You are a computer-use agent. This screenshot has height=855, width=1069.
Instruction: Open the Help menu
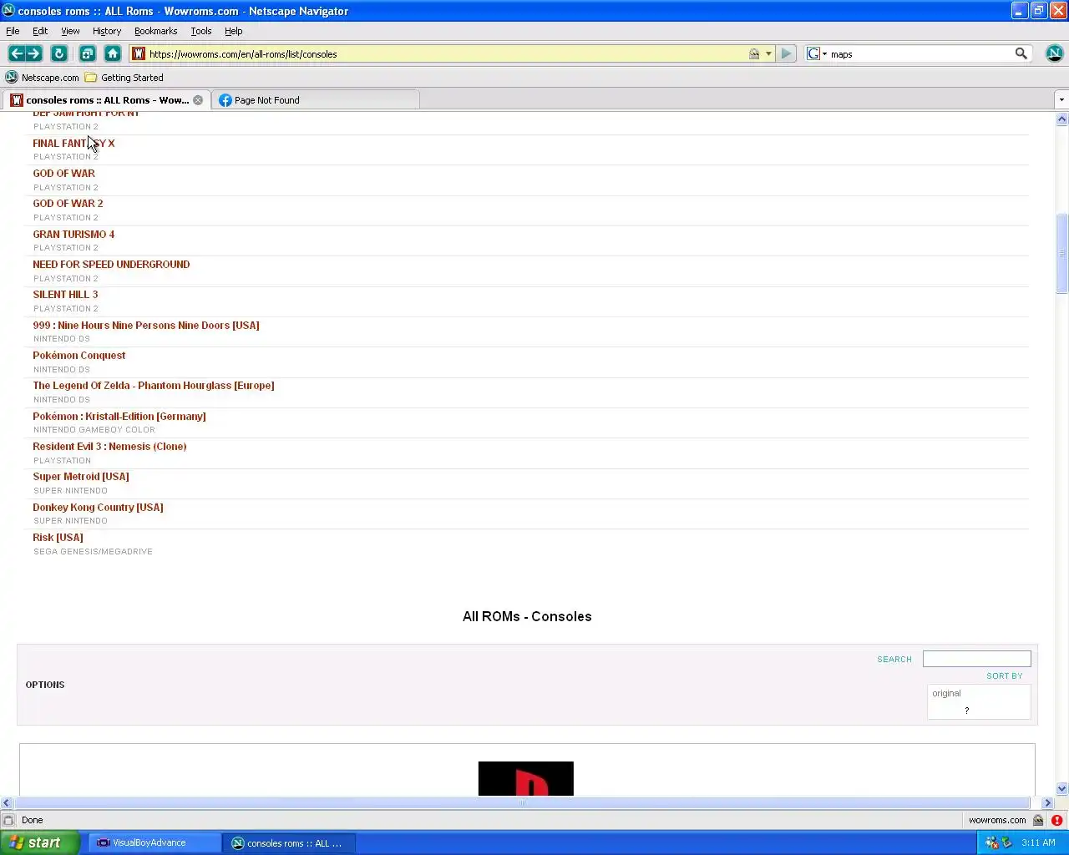(234, 31)
